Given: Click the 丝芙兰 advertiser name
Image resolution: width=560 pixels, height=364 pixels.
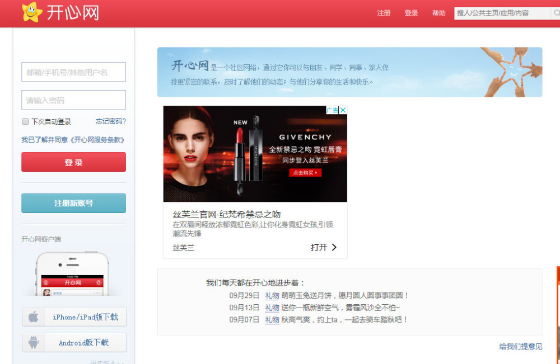Looking at the screenshot, I should [184, 248].
